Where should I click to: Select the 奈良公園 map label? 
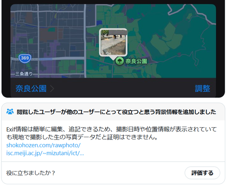tap(136, 61)
